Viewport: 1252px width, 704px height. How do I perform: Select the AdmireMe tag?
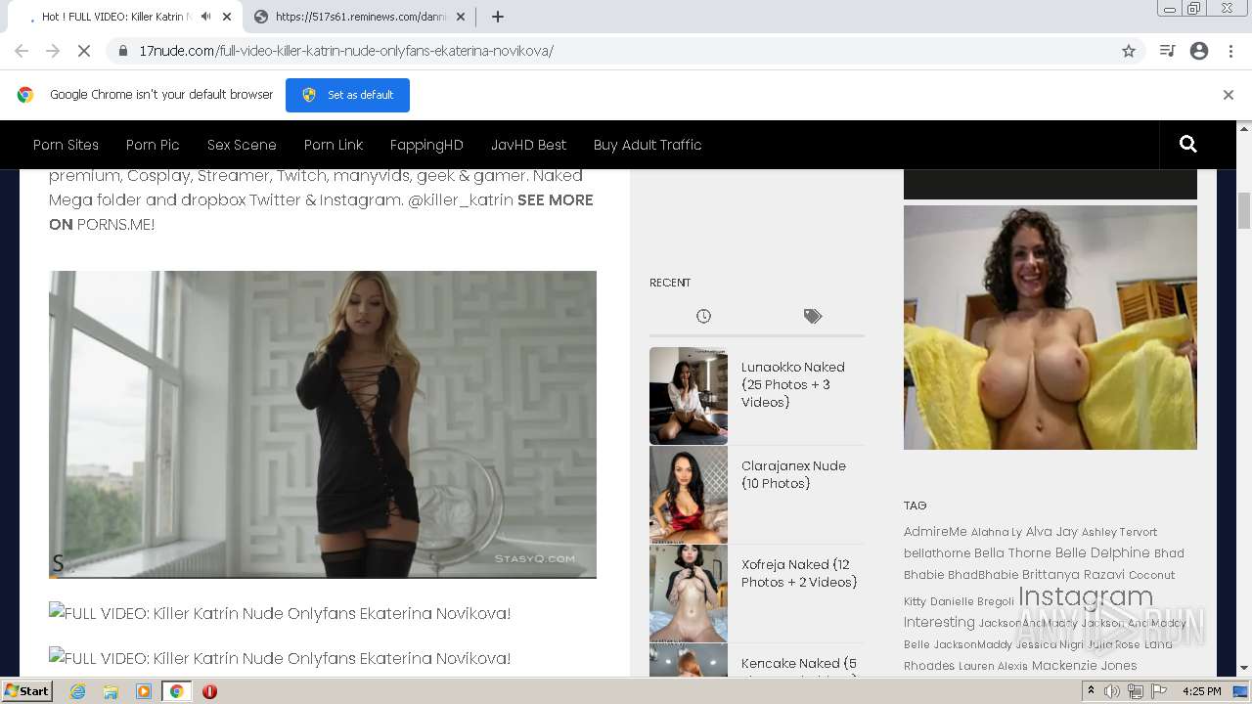(x=935, y=532)
